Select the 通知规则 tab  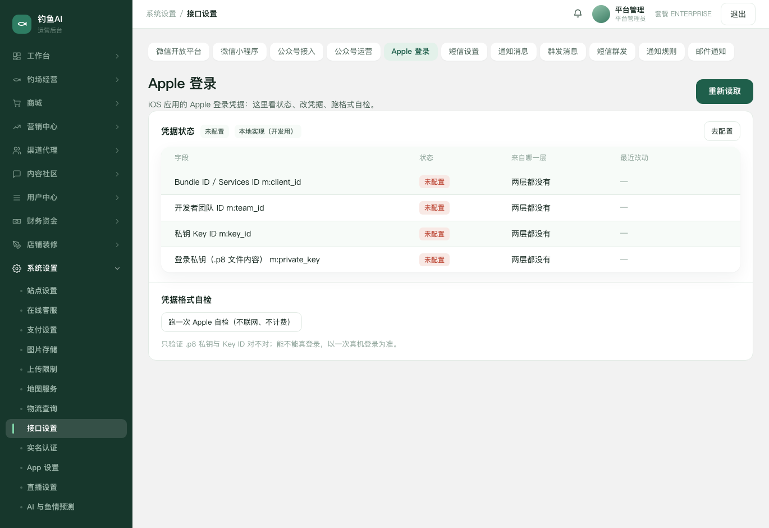(662, 52)
